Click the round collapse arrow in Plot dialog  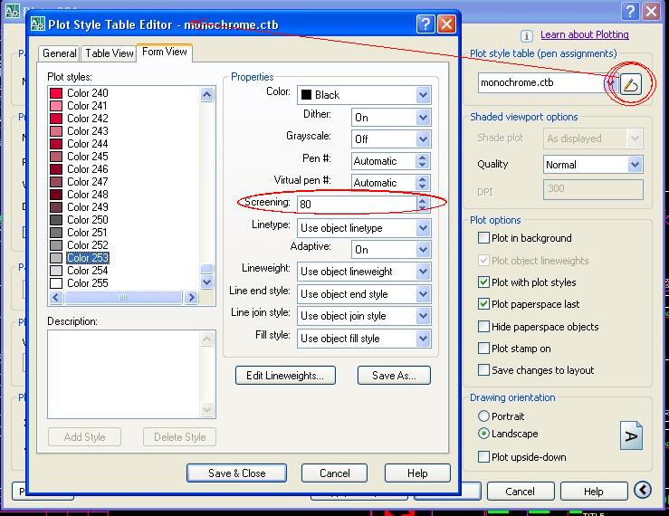pos(643,490)
